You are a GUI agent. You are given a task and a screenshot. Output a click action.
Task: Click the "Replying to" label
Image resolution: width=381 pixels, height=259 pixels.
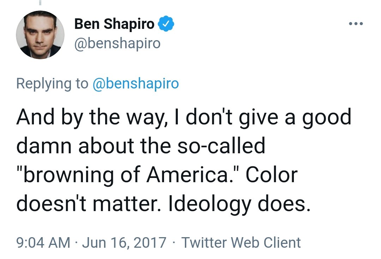coord(52,84)
